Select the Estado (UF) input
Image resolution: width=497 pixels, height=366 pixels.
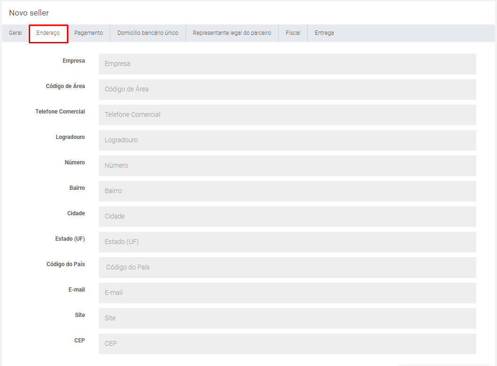coord(287,242)
